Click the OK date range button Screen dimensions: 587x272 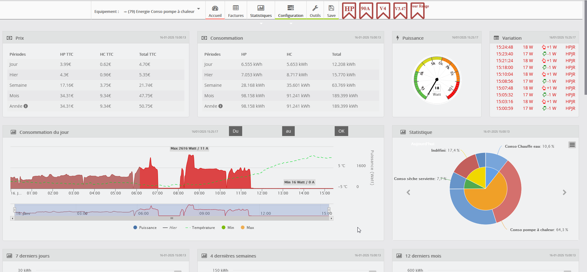click(341, 131)
